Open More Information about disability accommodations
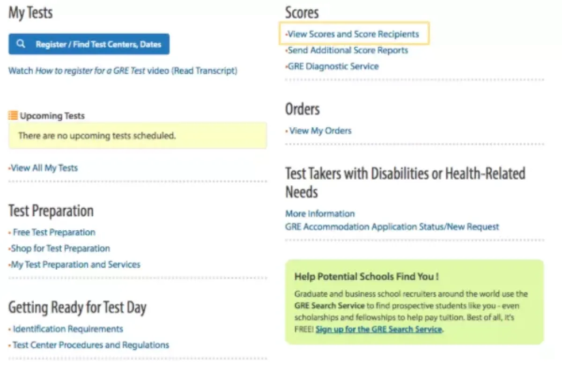This screenshot has height=366, width=562. tap(320, 214)
